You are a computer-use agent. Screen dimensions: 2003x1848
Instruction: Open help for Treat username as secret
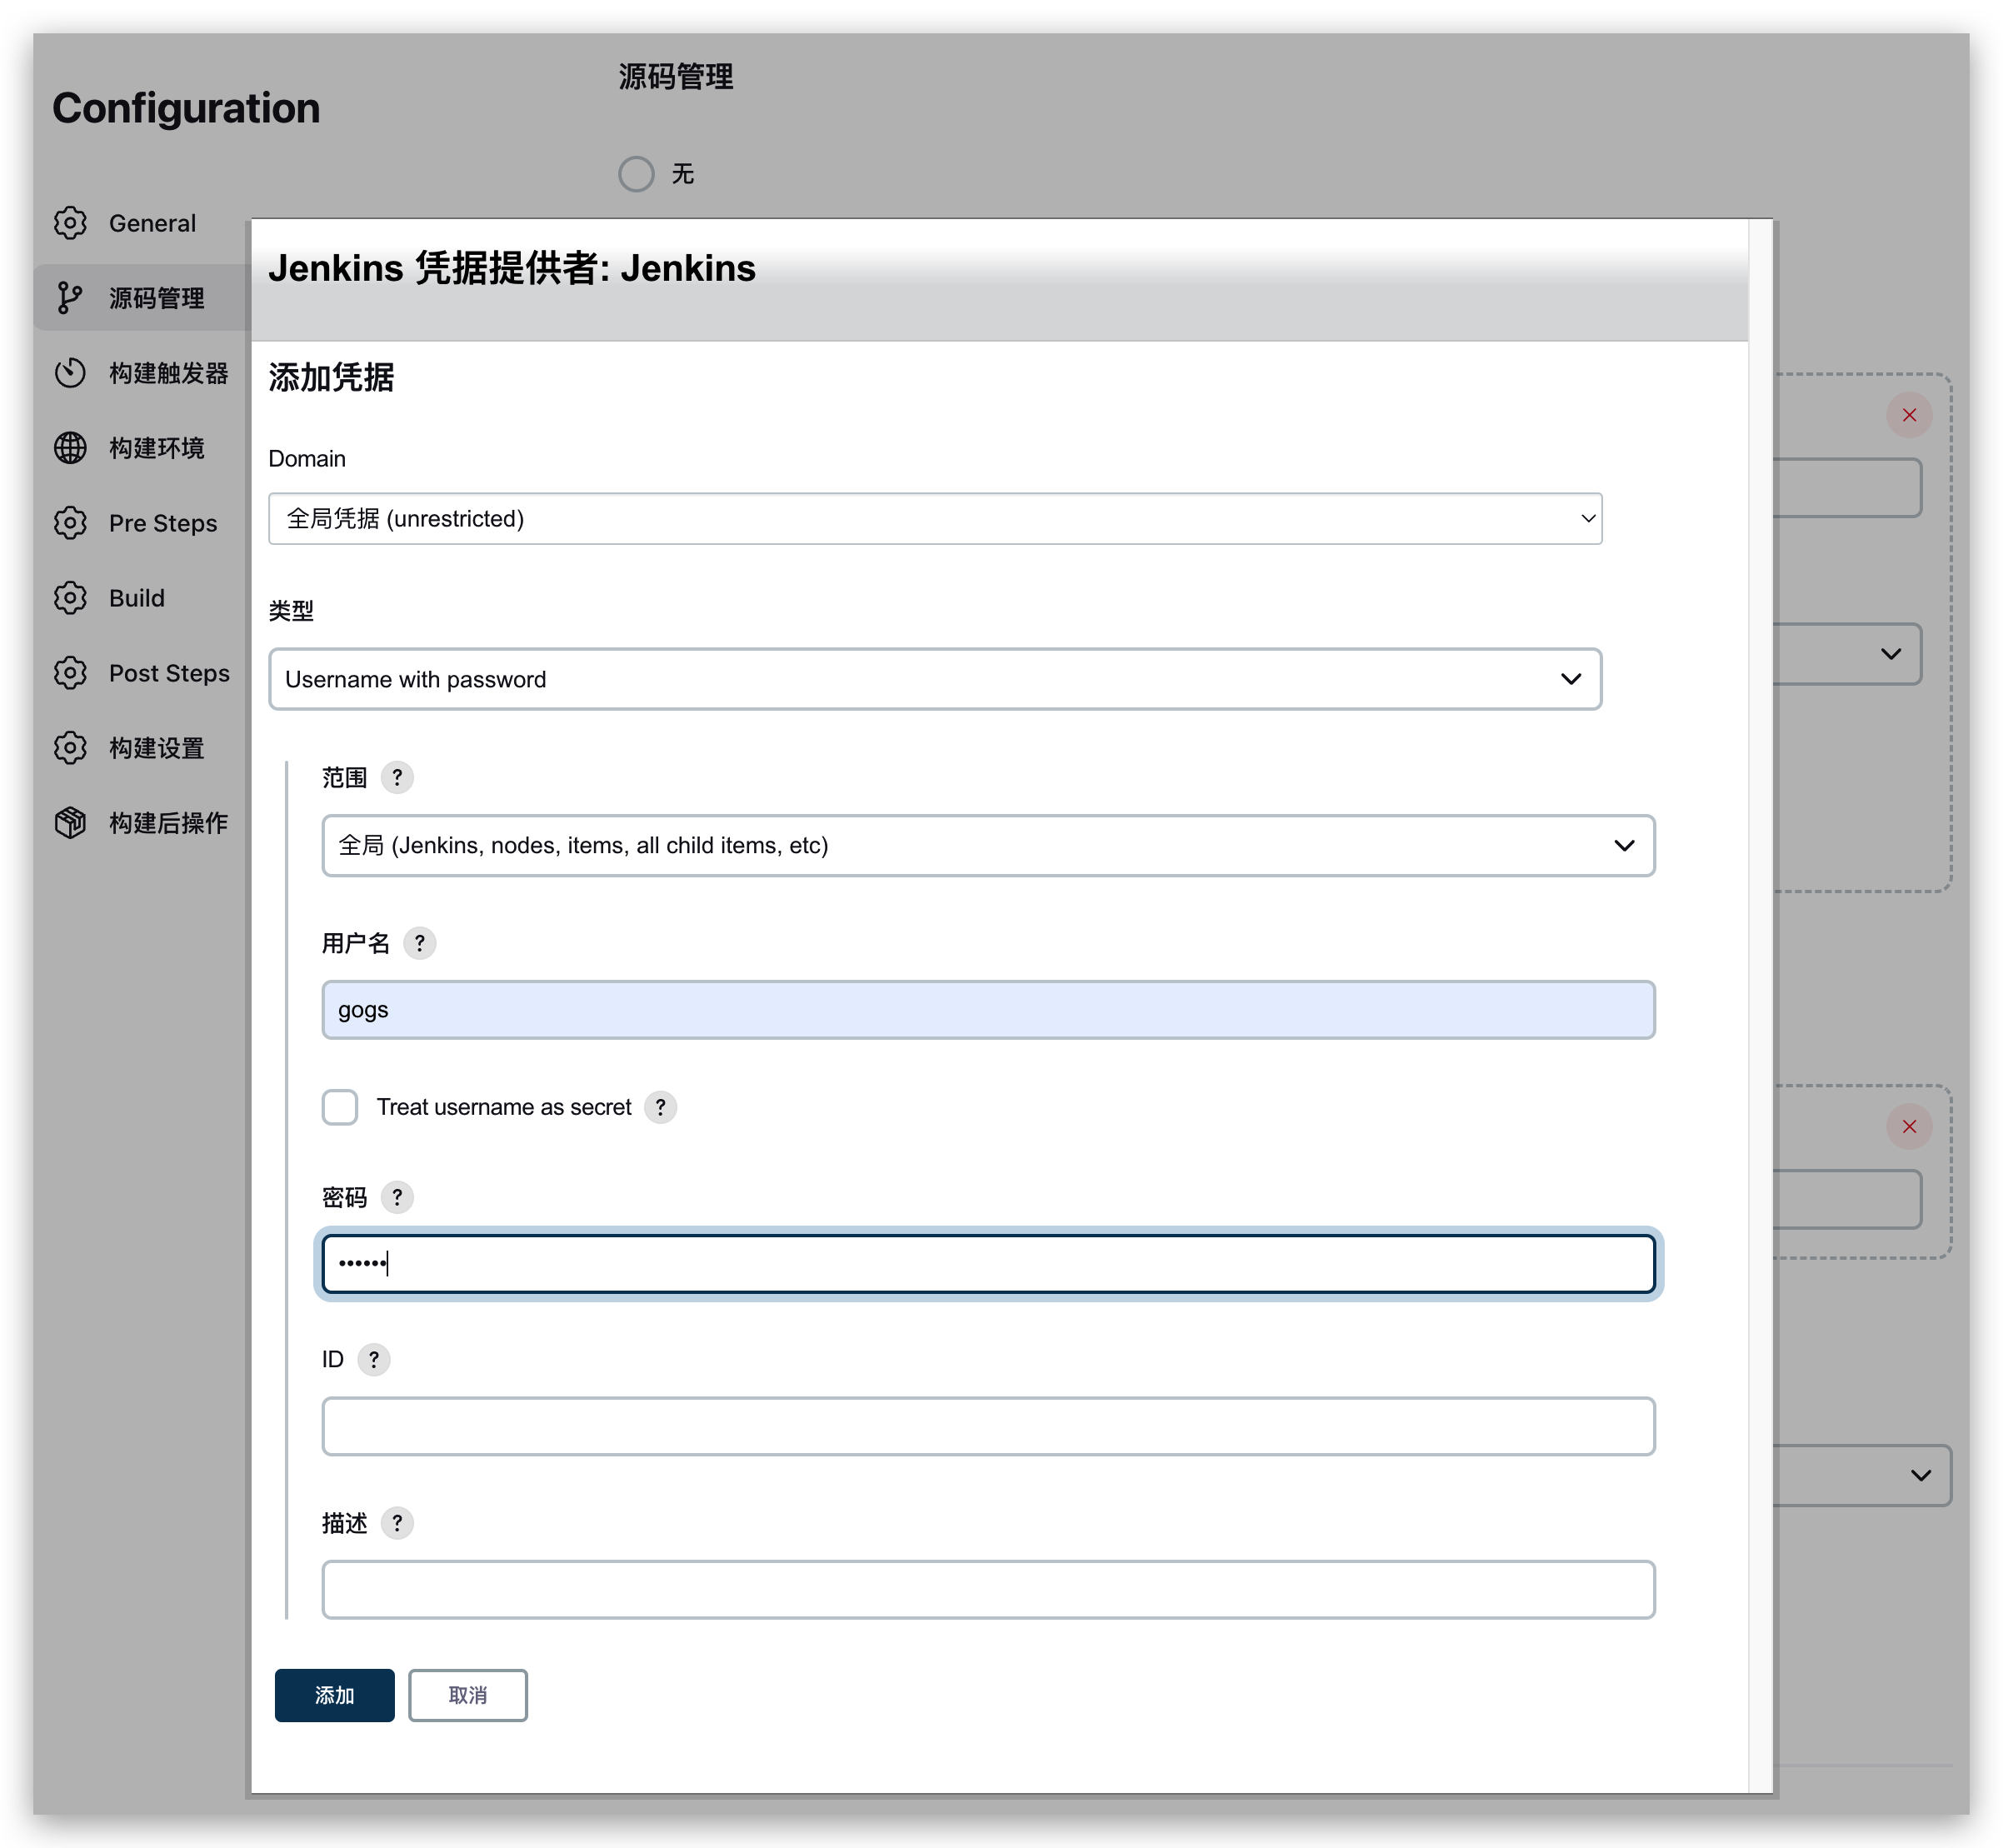coord(660,1107)
